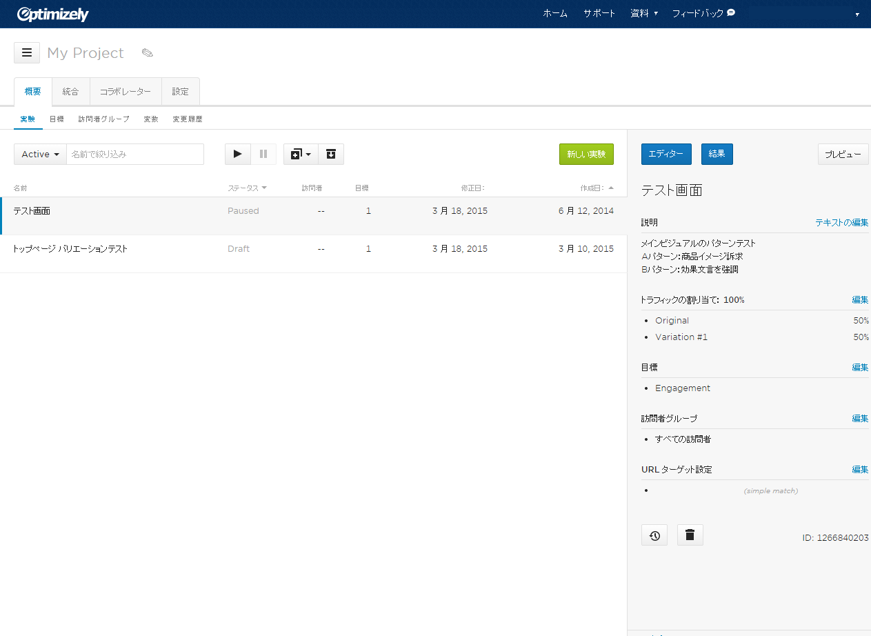Click the archive experiment icon
The height and width of the screenshot is (636, 871).
331,154
